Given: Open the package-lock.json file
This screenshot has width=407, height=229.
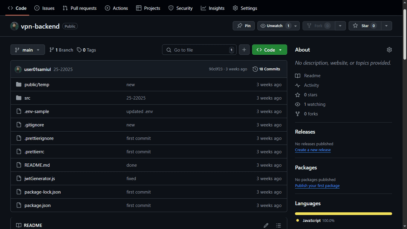Looking at the screenshot, I should pos(43,192).
